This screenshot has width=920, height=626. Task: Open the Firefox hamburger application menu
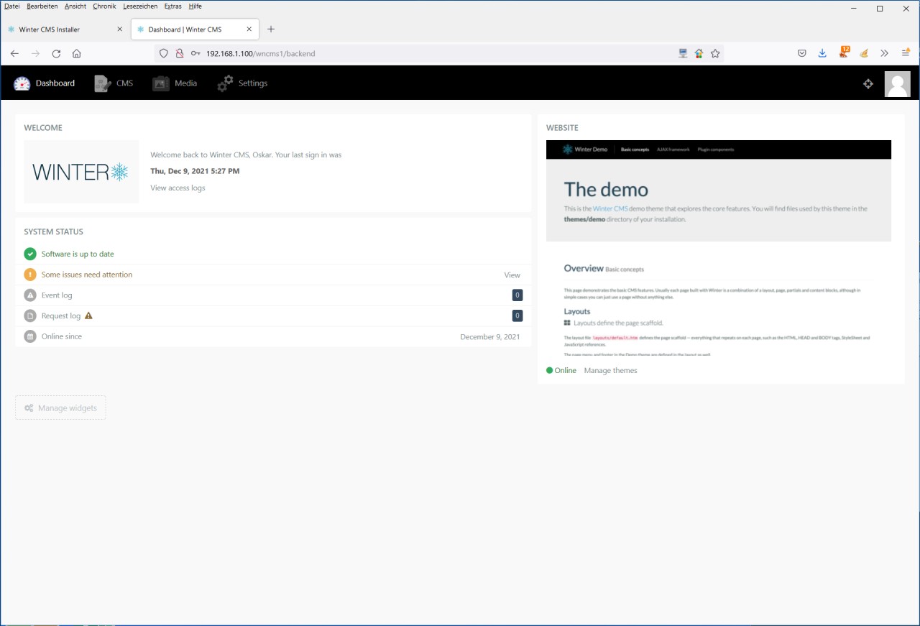coord(906,53)
